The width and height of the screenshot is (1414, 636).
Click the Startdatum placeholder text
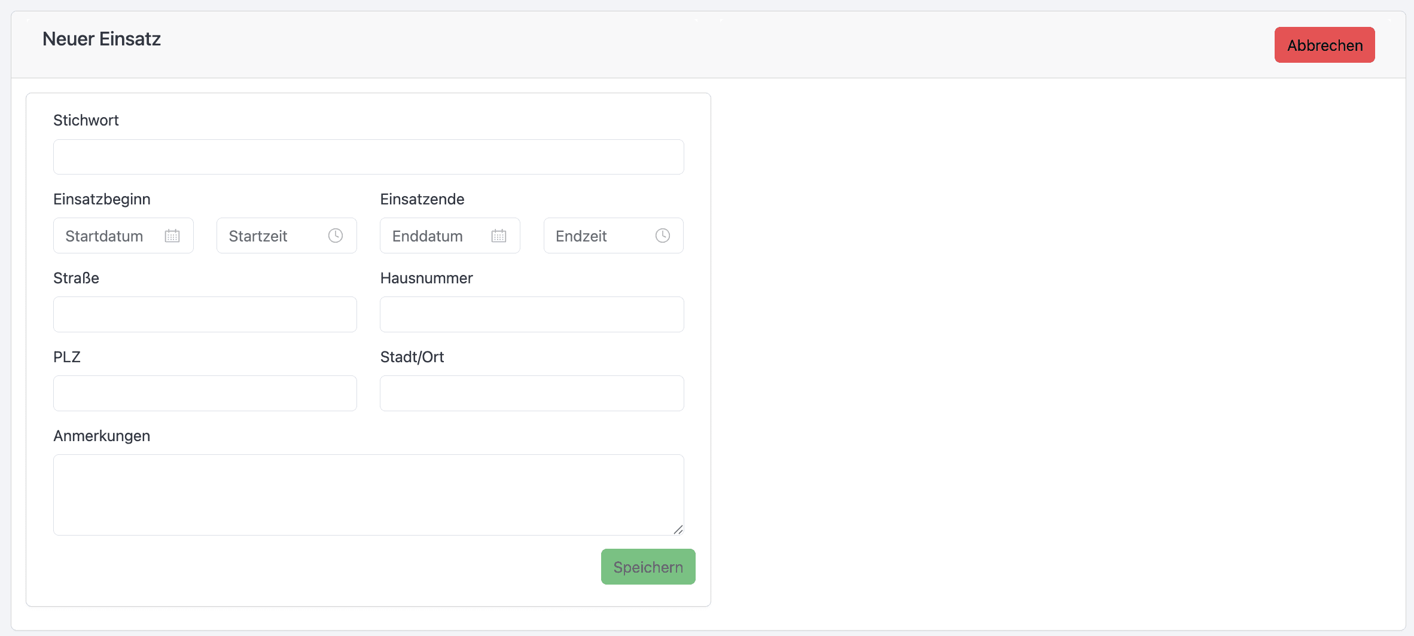(x=104, y=236)
